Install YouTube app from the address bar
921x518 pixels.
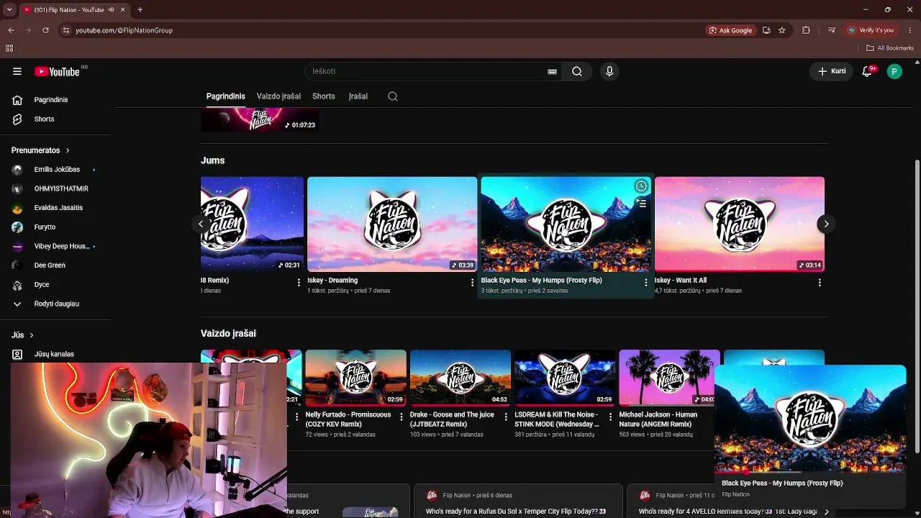pyautogui.click(x=766, y=30)
